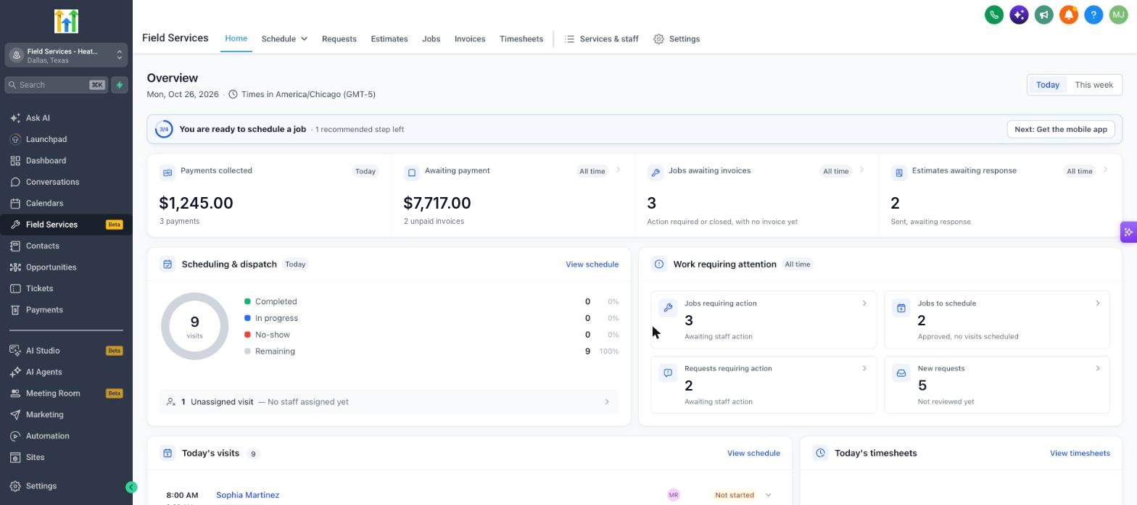Open Sophia Martinez contact link
The width and height of the screenshot is (1137, 505).
coord(247,496)
